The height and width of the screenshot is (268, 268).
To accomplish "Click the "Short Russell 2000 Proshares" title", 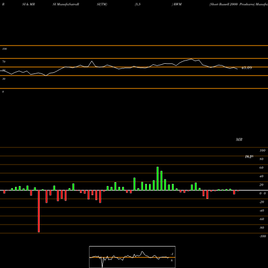I will click(232, 4).
